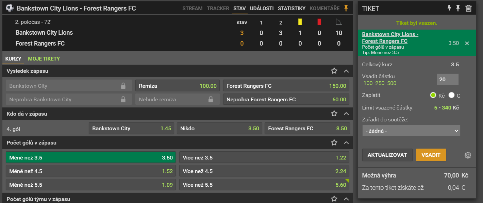Add Počet gólů v zápasu to favorites
The image size is (483, 203).
[334, 142]
